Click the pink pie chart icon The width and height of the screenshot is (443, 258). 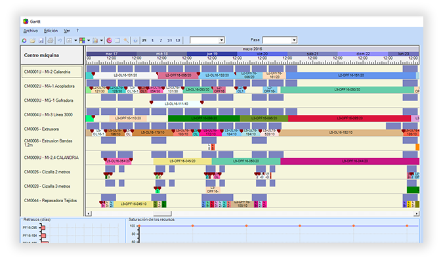coord(109,41)
